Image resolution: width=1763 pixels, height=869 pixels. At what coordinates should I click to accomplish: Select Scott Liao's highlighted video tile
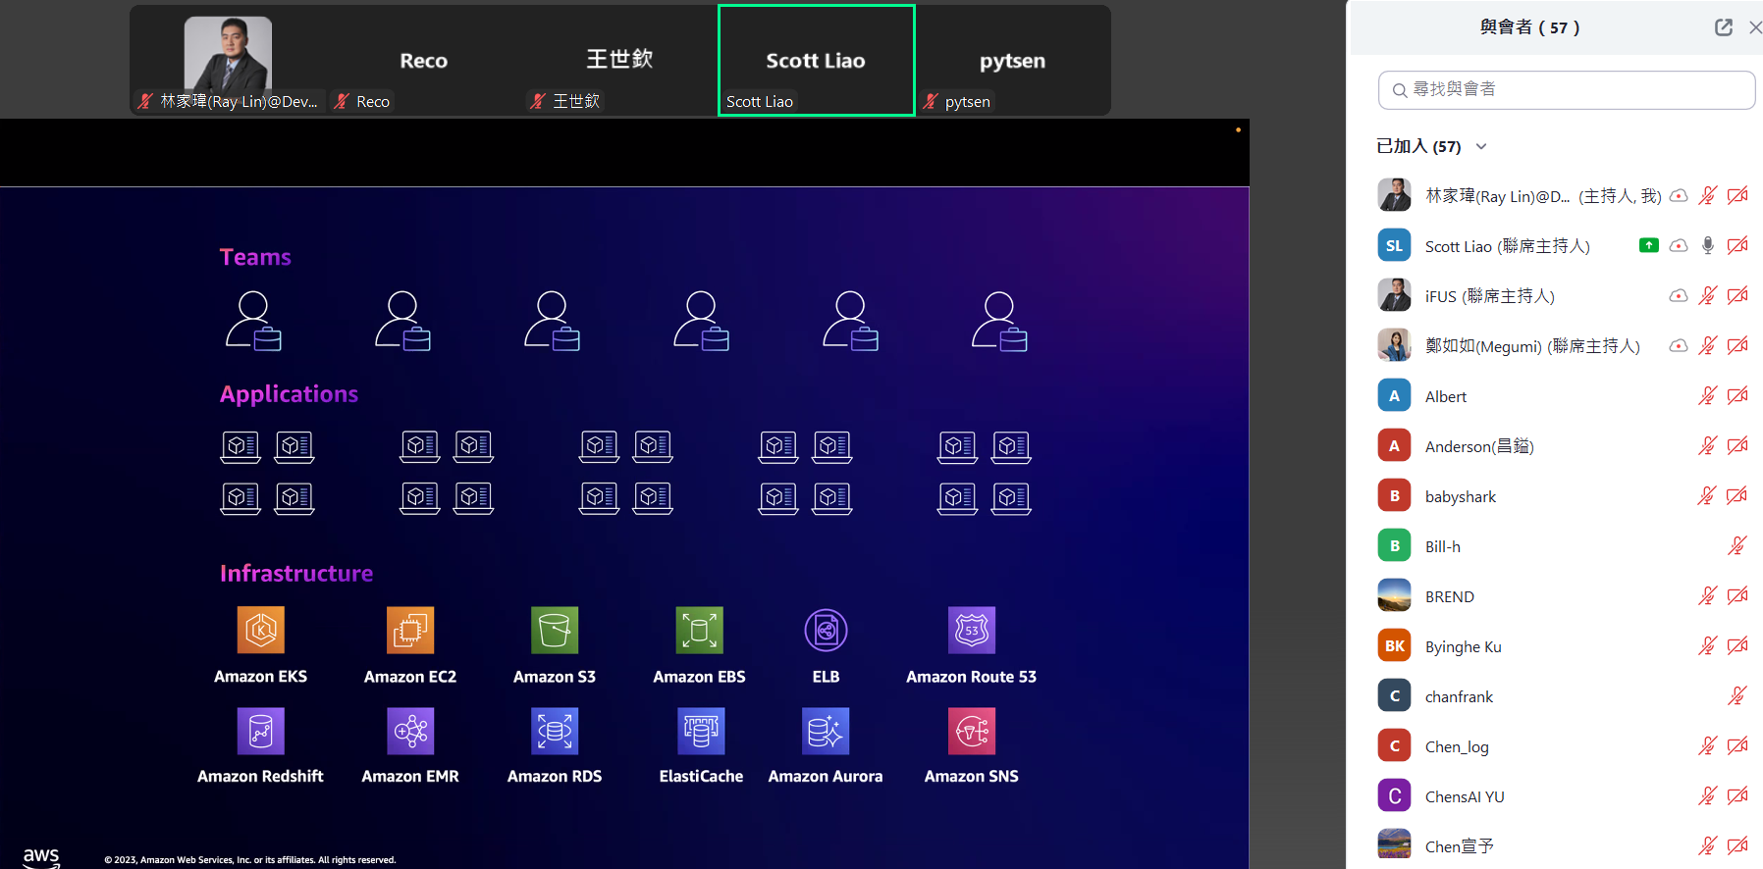pos(816,61)
